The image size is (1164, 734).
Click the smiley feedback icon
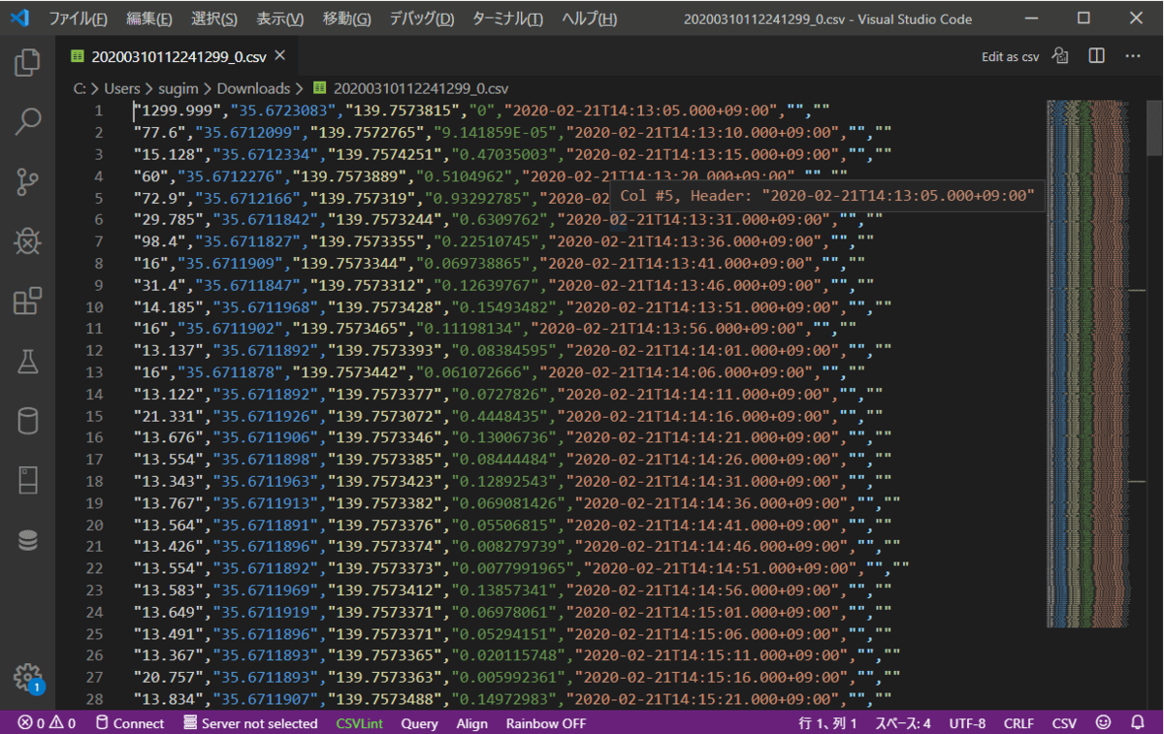[x=1103, y=723]
